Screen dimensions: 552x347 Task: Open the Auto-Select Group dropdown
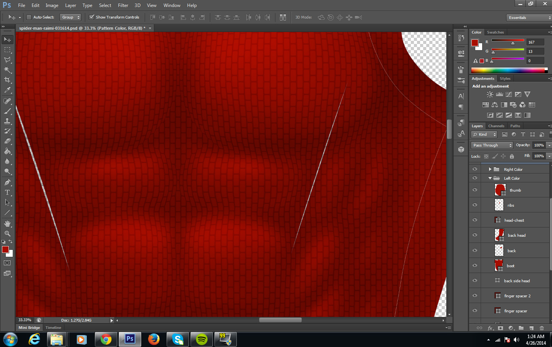click(71, 17)
